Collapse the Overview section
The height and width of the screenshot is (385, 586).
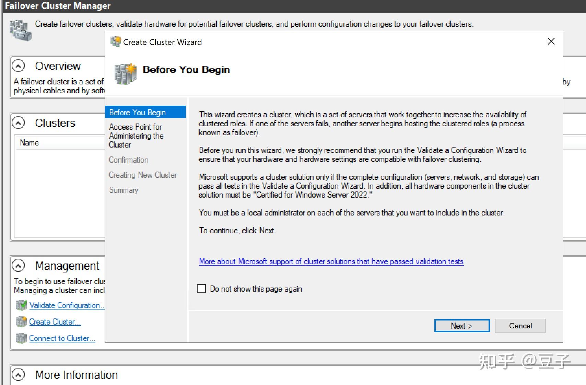[17, 66]
